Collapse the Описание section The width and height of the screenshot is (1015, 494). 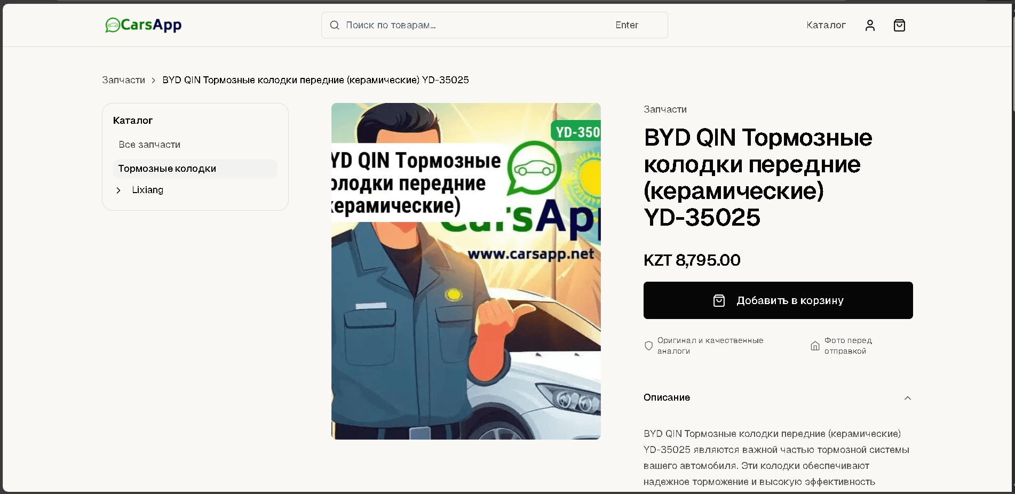(907, 398)
